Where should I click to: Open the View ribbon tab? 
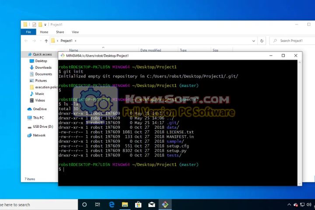pos(75,32)
